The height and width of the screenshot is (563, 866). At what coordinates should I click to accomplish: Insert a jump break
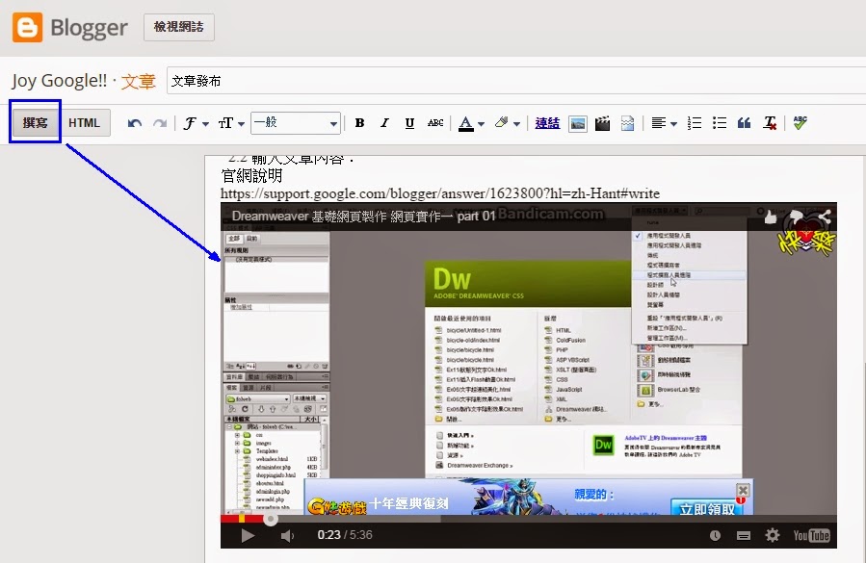point(627,123)
